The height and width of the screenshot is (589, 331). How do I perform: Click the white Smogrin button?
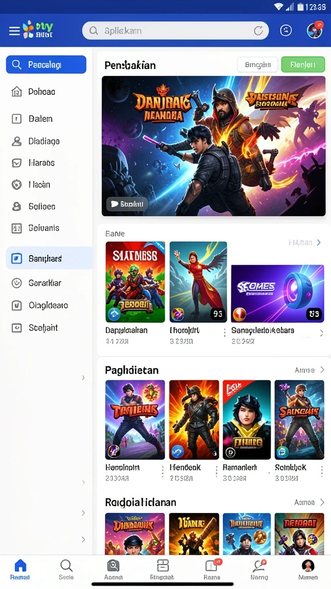(257, 64)
